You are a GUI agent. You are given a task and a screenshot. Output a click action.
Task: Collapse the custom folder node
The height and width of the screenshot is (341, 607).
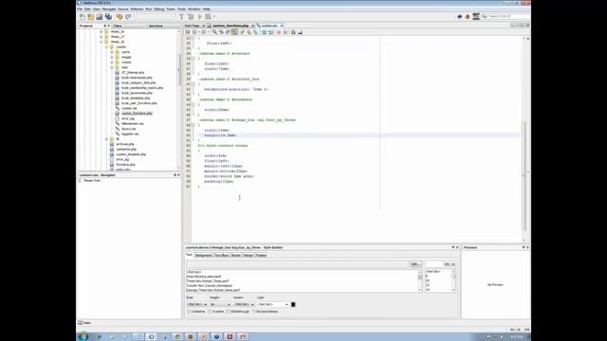coord(107,46)
